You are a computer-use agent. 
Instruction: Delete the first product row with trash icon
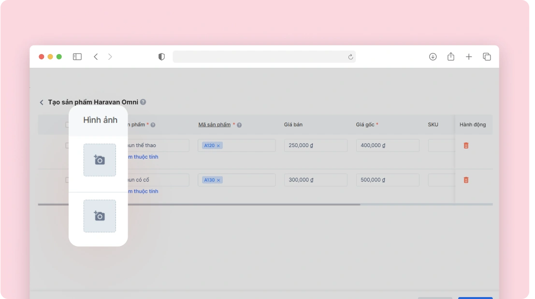click(x=466, y=146)
